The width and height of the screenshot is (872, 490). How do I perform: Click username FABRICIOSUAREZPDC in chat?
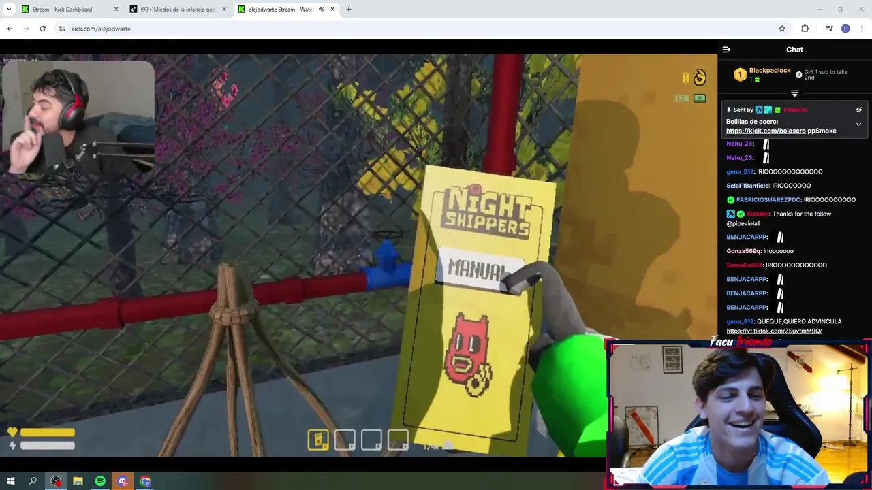pos(768,200)
